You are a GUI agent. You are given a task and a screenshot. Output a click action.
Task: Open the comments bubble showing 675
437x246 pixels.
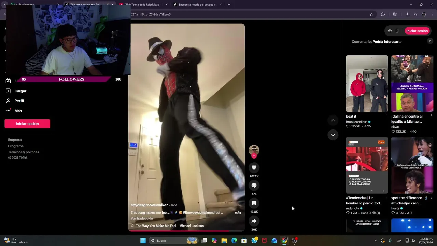[x=254, y=185]
